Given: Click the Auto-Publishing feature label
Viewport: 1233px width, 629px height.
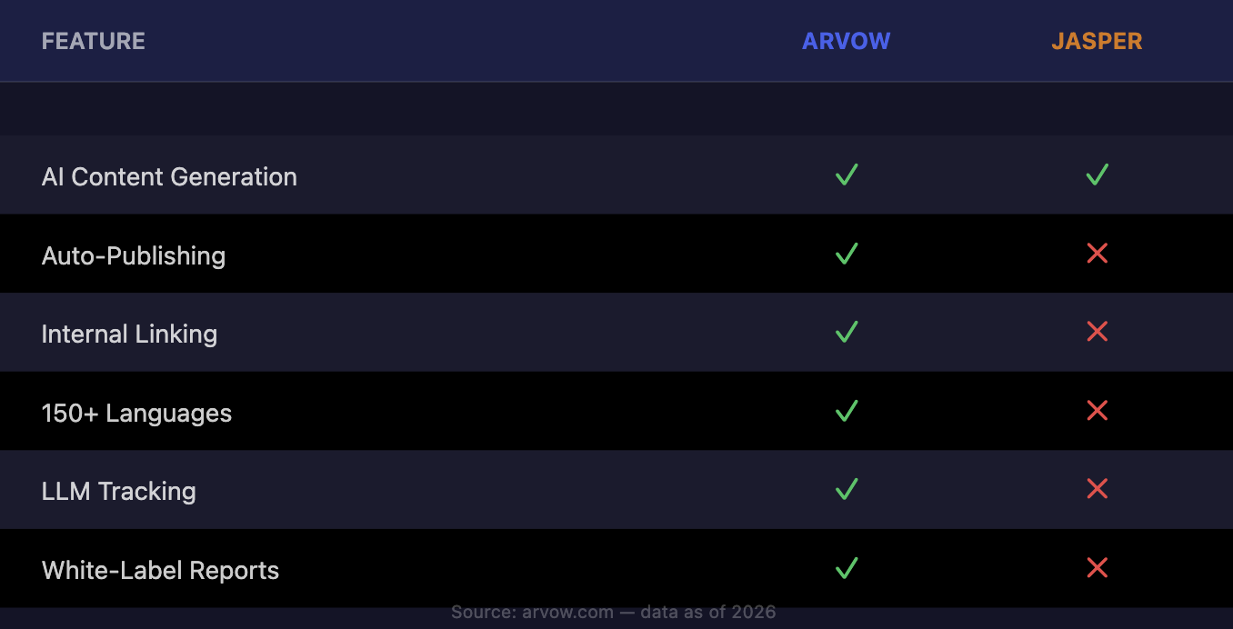Looking at the screenshot, I should (x=134, y=255).
